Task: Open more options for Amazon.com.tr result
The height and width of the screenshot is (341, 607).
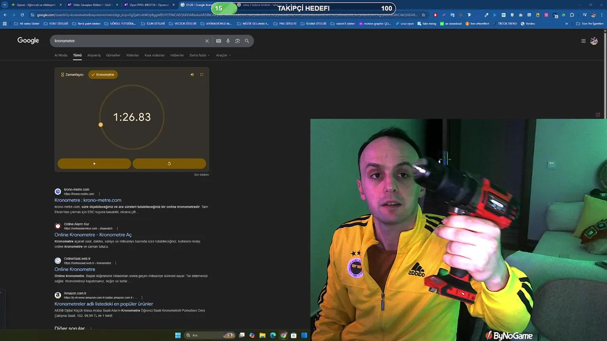Action: tap(142, 297)
